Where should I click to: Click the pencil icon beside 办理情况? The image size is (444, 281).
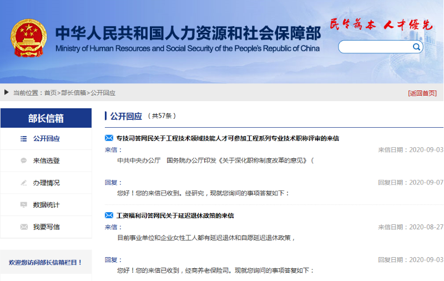click(23, 183)
